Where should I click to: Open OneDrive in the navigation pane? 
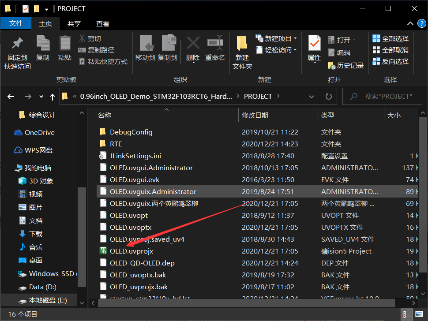tap(34, 133)
